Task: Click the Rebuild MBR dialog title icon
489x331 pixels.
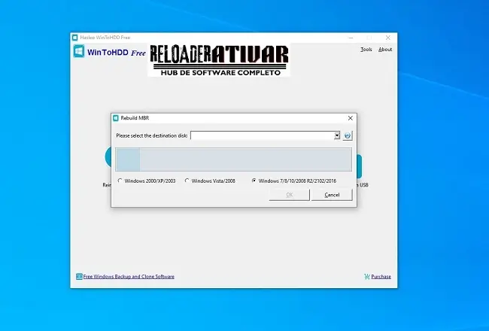Action: click(116, 118)
